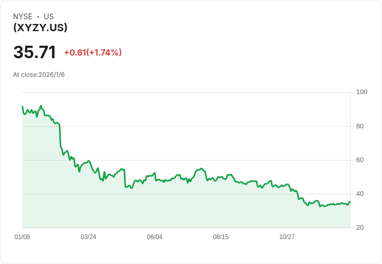
Task: Click the chart line's highest peak near 92
Action: click(41, 106)
